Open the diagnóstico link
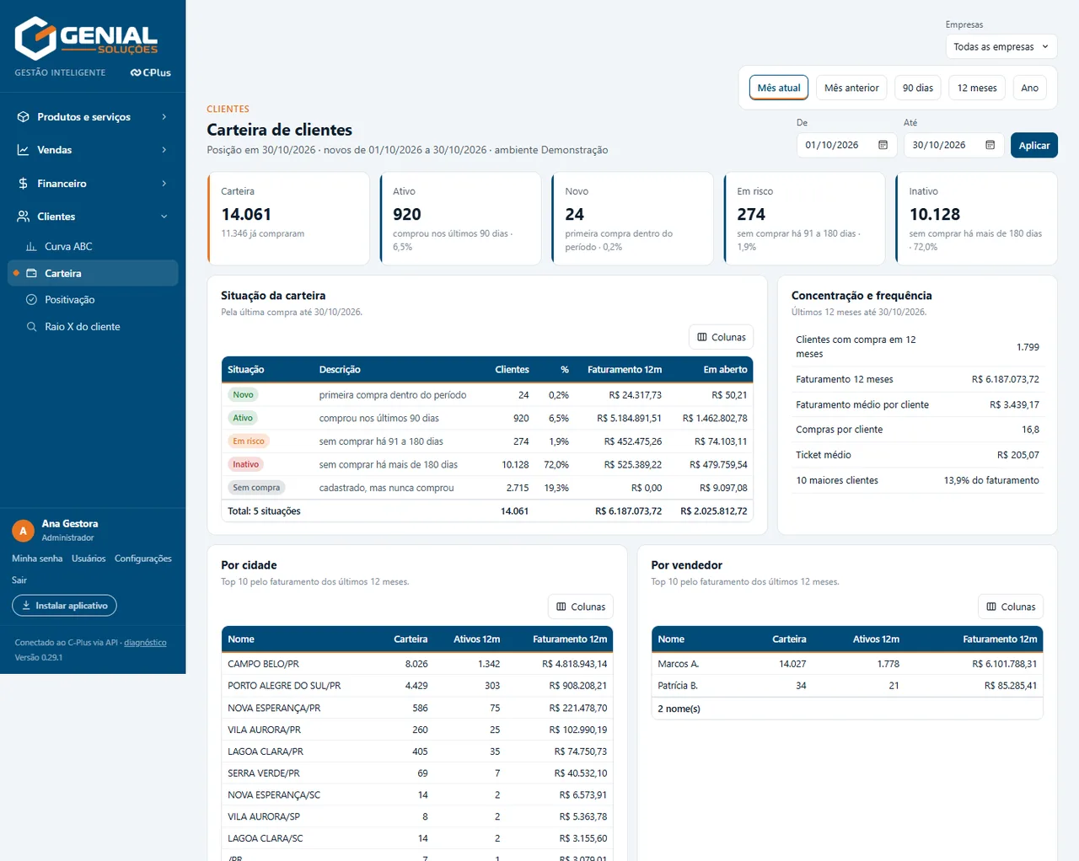The height and width of the screenshot is (861, 1079). point(145,643)
